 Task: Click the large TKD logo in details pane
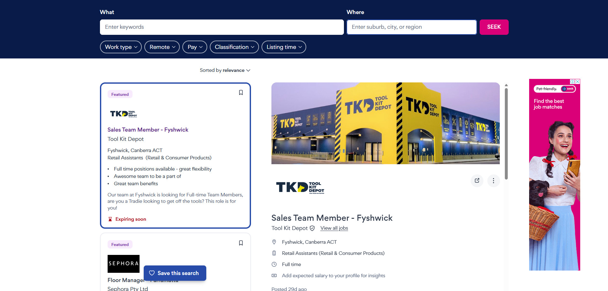(x=300, y=187)
